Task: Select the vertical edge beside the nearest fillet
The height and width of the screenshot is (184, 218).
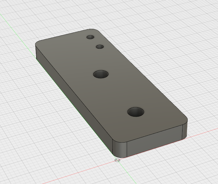Action: tap(127, 150)
